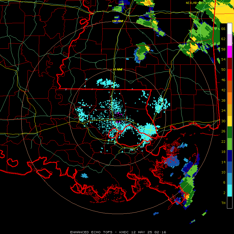Select the bright red legend color block
This screenshot has height=234, width=234.
click(230, 75)
